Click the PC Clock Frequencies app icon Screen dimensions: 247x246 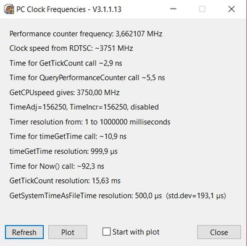[9, 9]
